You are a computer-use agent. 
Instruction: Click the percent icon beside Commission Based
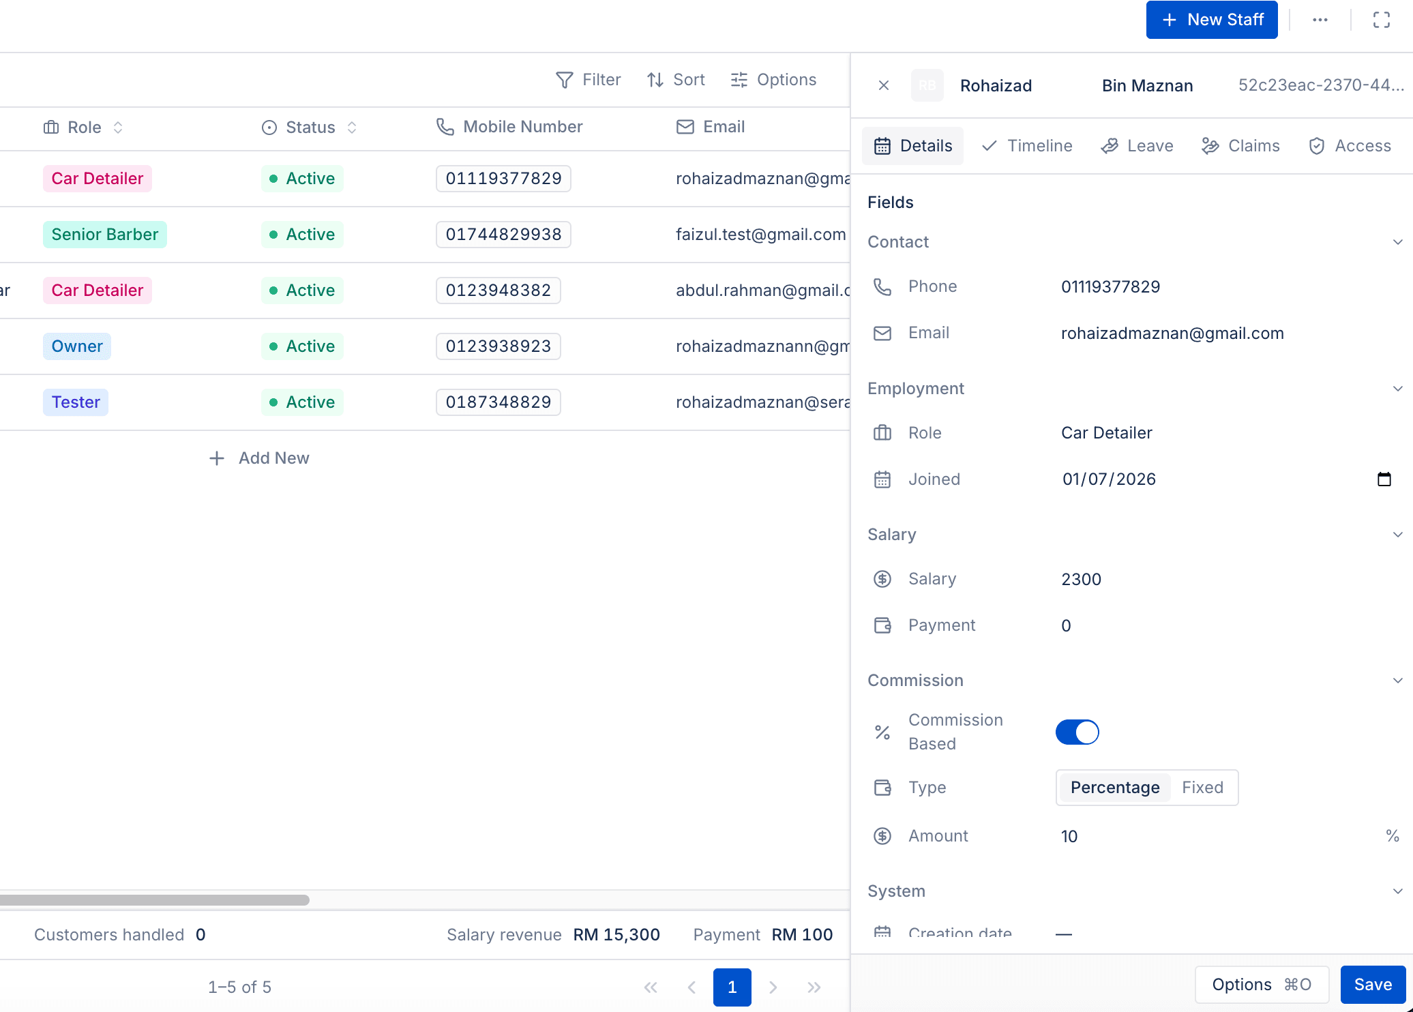(x=882, y=732)
